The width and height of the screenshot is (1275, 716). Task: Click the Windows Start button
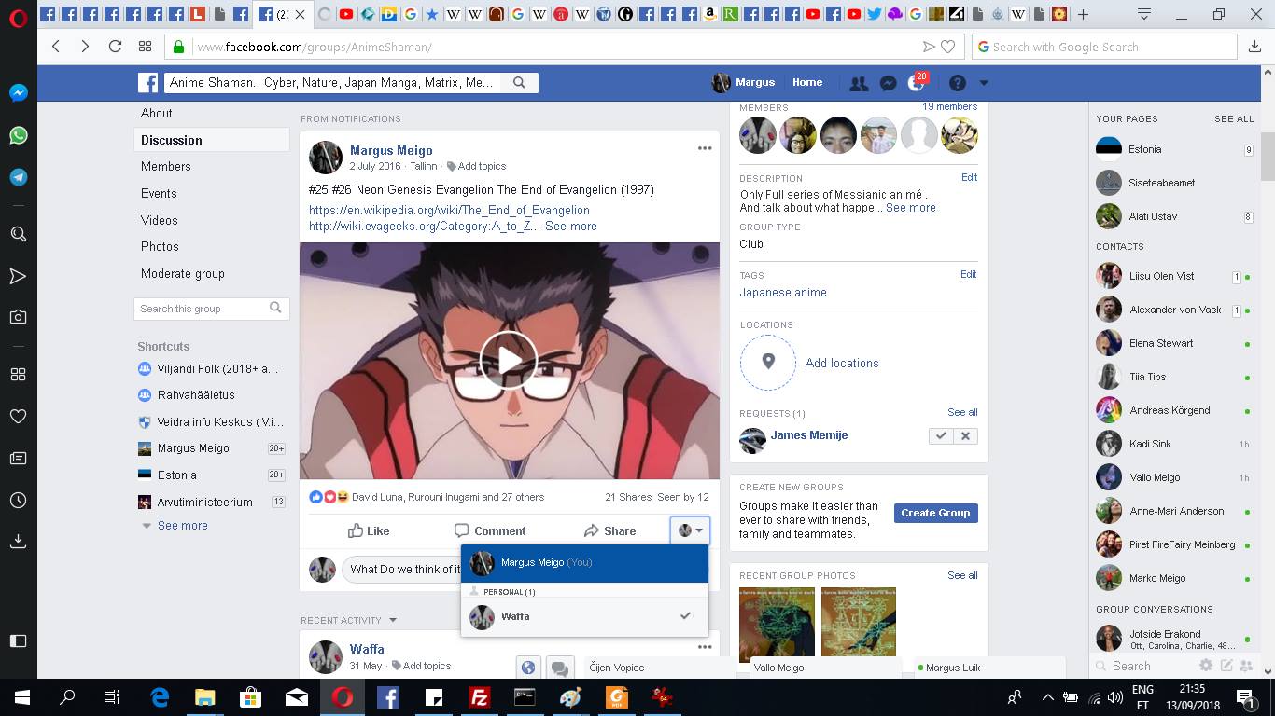(x=21, y=696)
